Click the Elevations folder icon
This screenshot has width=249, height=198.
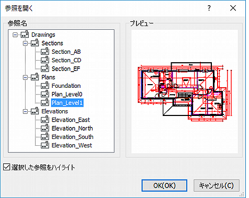(x=35, y=111)
